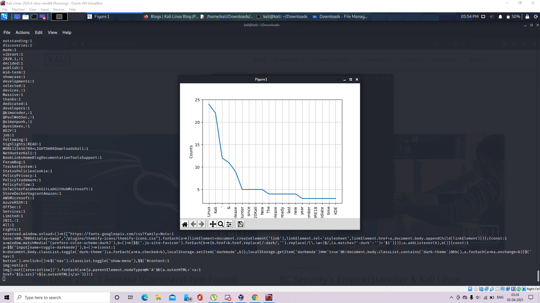This screenshot has height=303, width=540.
Task: Select the Zoom to rectangle tool
Action: (x=221, y=224)
